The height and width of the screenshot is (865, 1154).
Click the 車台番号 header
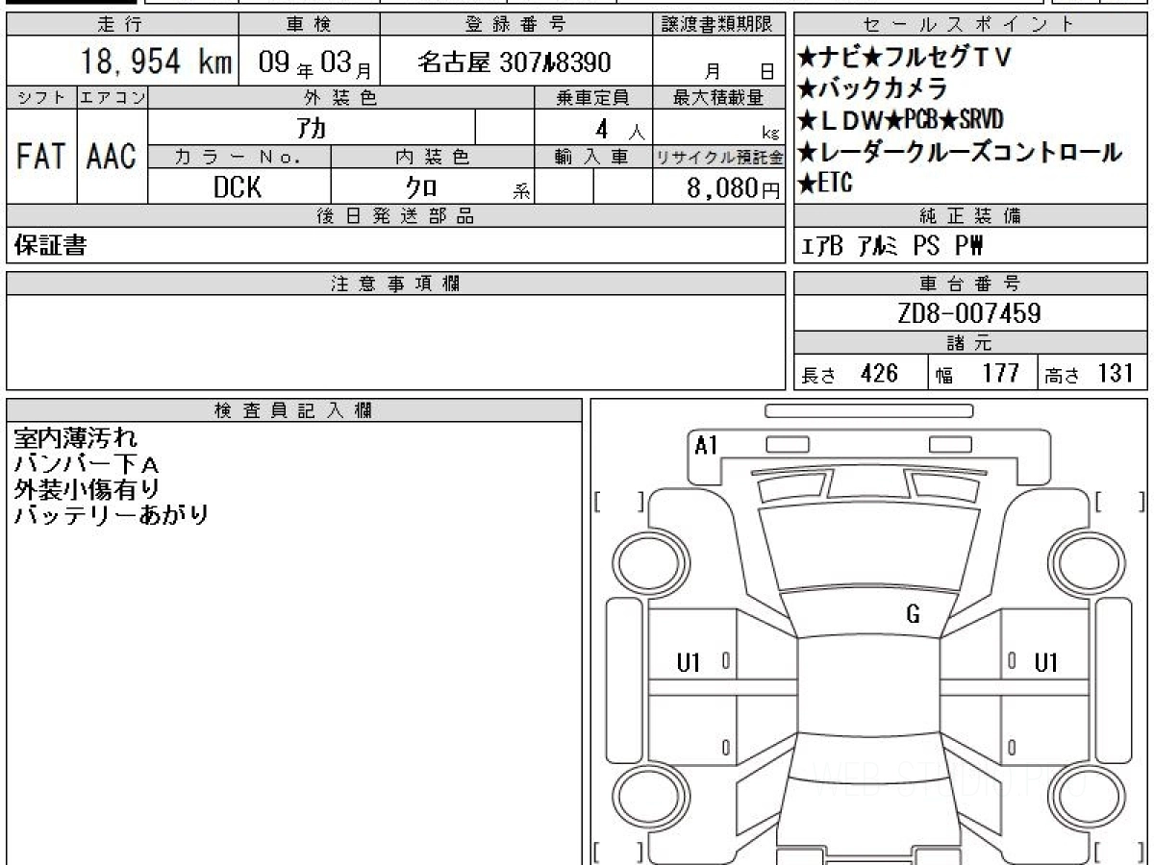coord(970,284)
